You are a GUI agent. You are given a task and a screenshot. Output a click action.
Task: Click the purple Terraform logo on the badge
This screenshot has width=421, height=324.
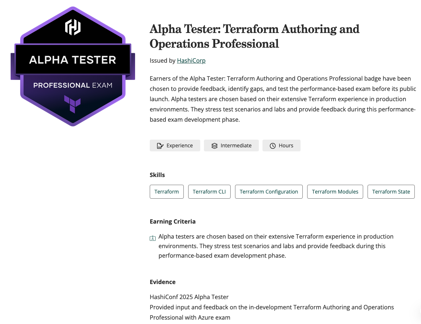click(x=72, y=103)
